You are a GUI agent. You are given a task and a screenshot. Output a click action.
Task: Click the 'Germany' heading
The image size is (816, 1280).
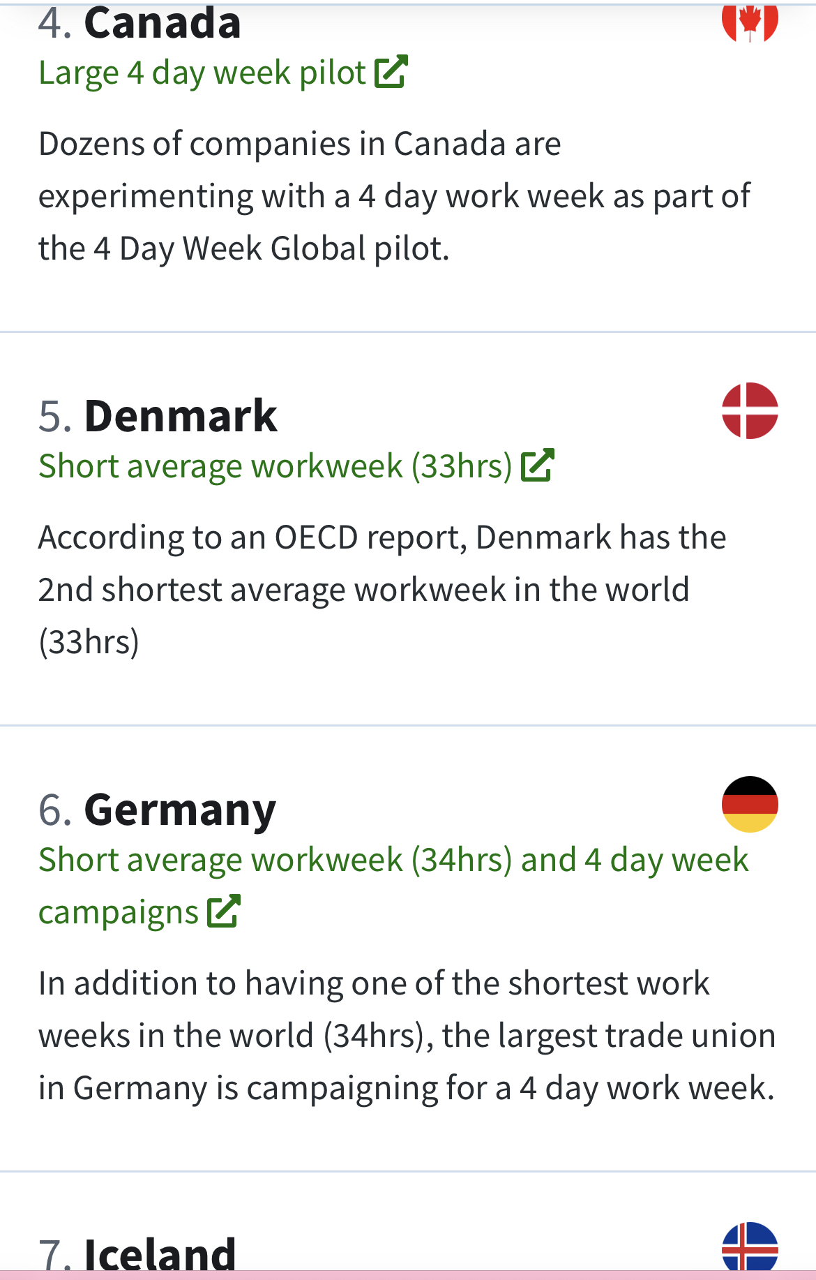(180, 810)
